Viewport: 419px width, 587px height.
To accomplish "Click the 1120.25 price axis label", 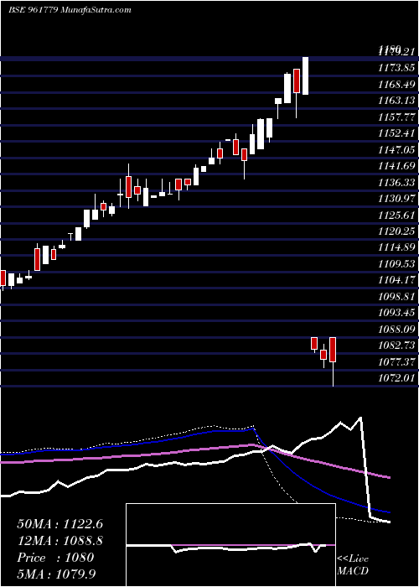I will click(396, 231).
